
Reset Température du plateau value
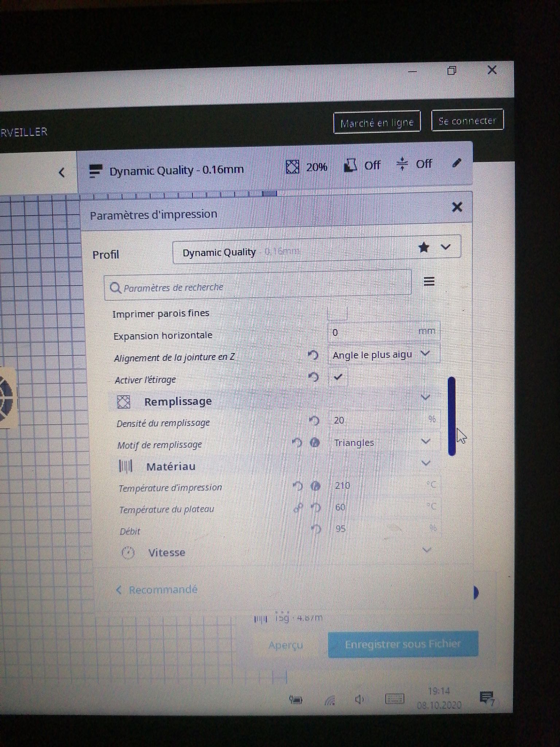pos(316,507)
